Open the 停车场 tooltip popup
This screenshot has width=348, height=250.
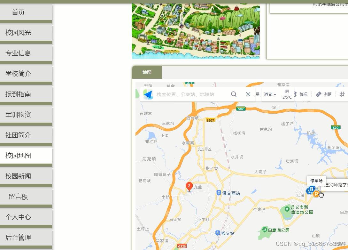pos(316,181)
